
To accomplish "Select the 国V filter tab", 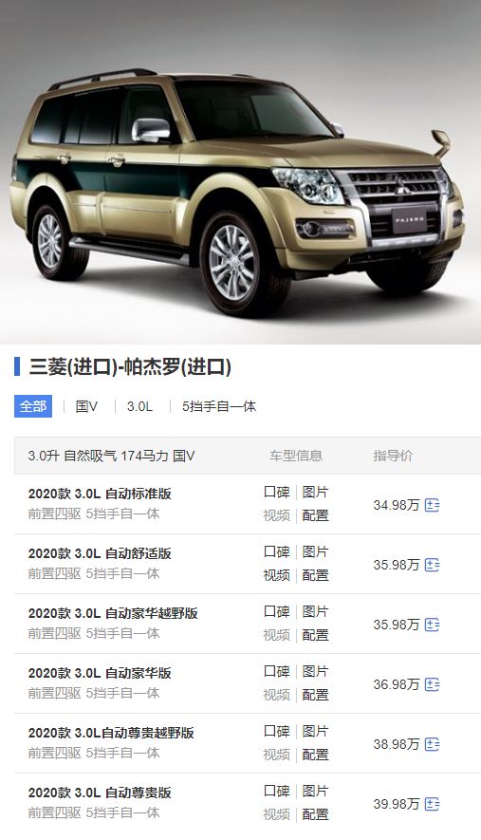I will [86, 406].
